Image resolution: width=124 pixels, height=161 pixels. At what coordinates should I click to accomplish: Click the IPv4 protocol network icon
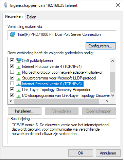[19, 68]
